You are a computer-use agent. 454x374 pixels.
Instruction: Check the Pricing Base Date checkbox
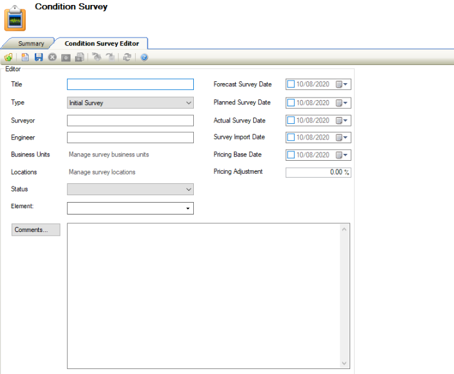291,155
